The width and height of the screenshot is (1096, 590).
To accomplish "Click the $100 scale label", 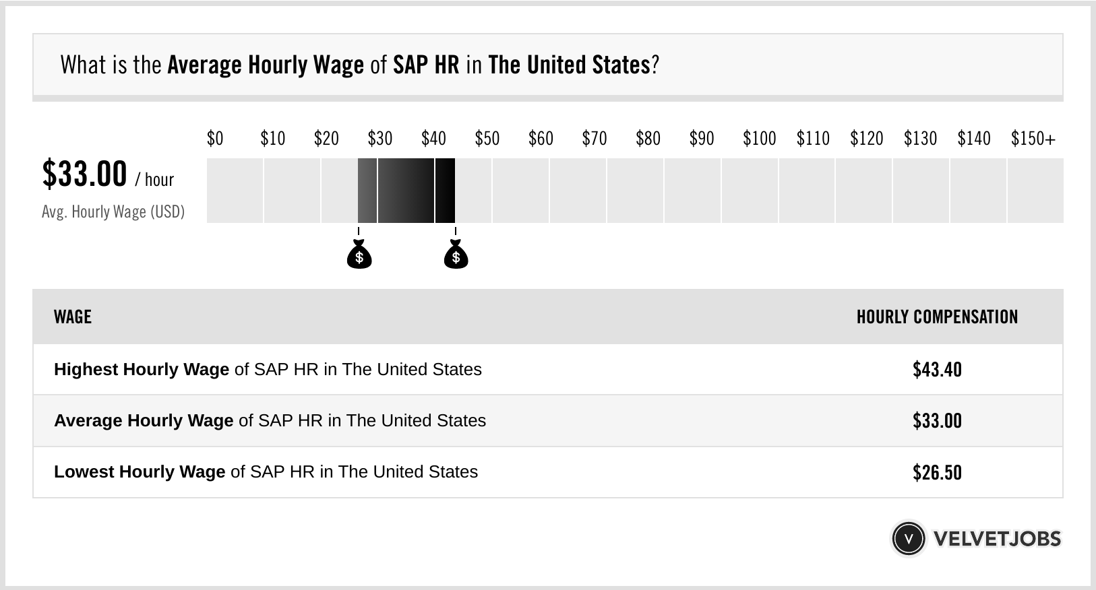I will 759,139.
